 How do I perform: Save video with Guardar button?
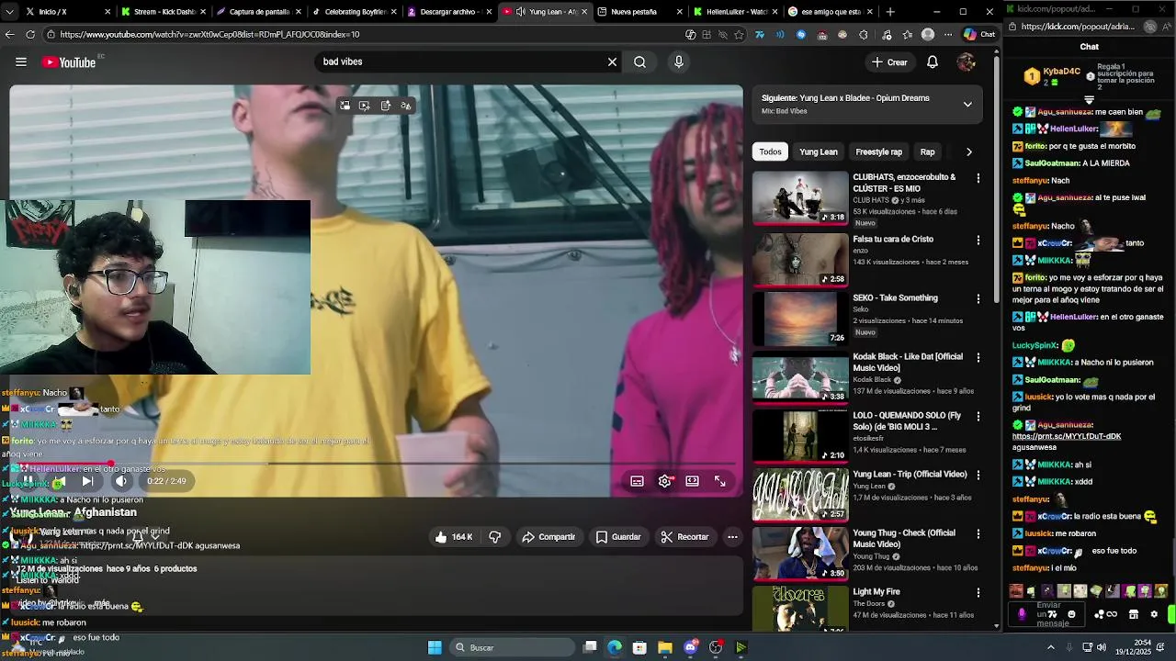pos(618,537)
